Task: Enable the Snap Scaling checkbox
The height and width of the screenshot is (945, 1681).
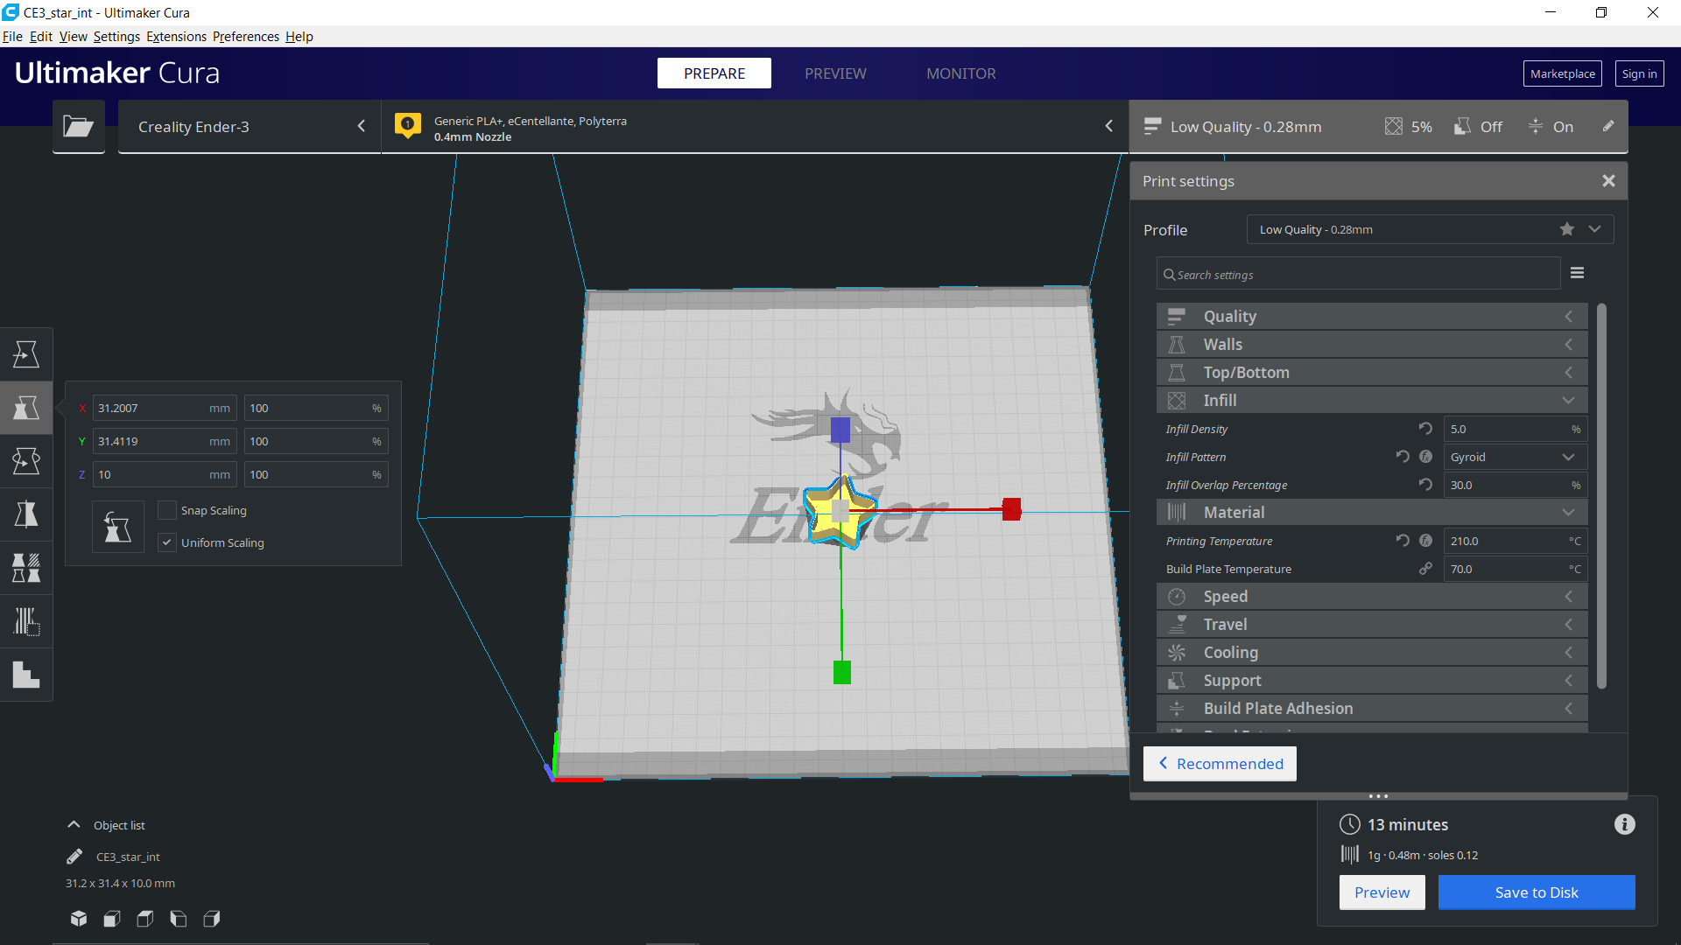Action: pyautogui.click(x=166, y=510)
